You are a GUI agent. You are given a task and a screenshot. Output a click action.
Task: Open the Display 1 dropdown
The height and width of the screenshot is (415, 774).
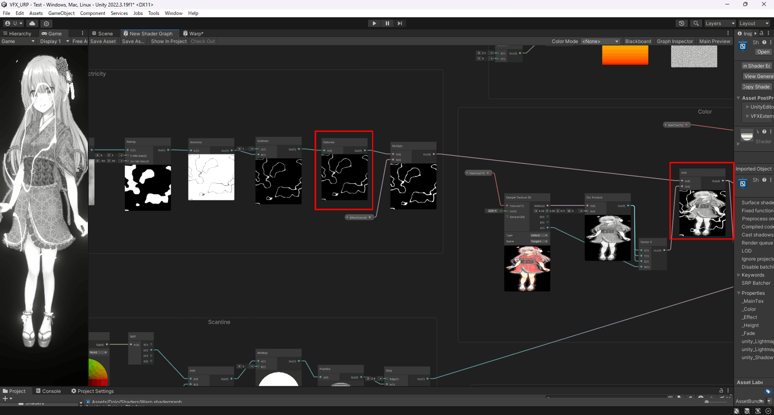[x=54, y=41]
